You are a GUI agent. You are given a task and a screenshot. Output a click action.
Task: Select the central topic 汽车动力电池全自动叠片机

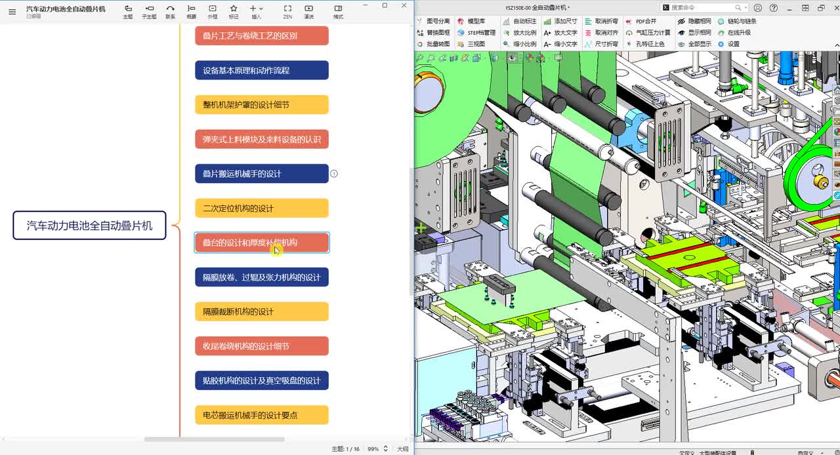click(89, 226)
